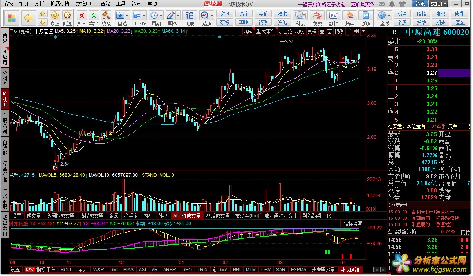Toggle the chart lock icon
The width and height of the screenshot is (473, 276).
(x=349, y=31)
